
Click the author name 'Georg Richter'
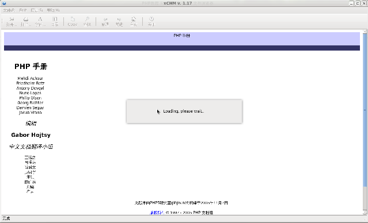point(31,103)
